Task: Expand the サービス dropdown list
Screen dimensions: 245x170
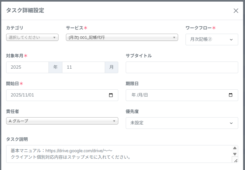Action: click(x=122, y=37)
